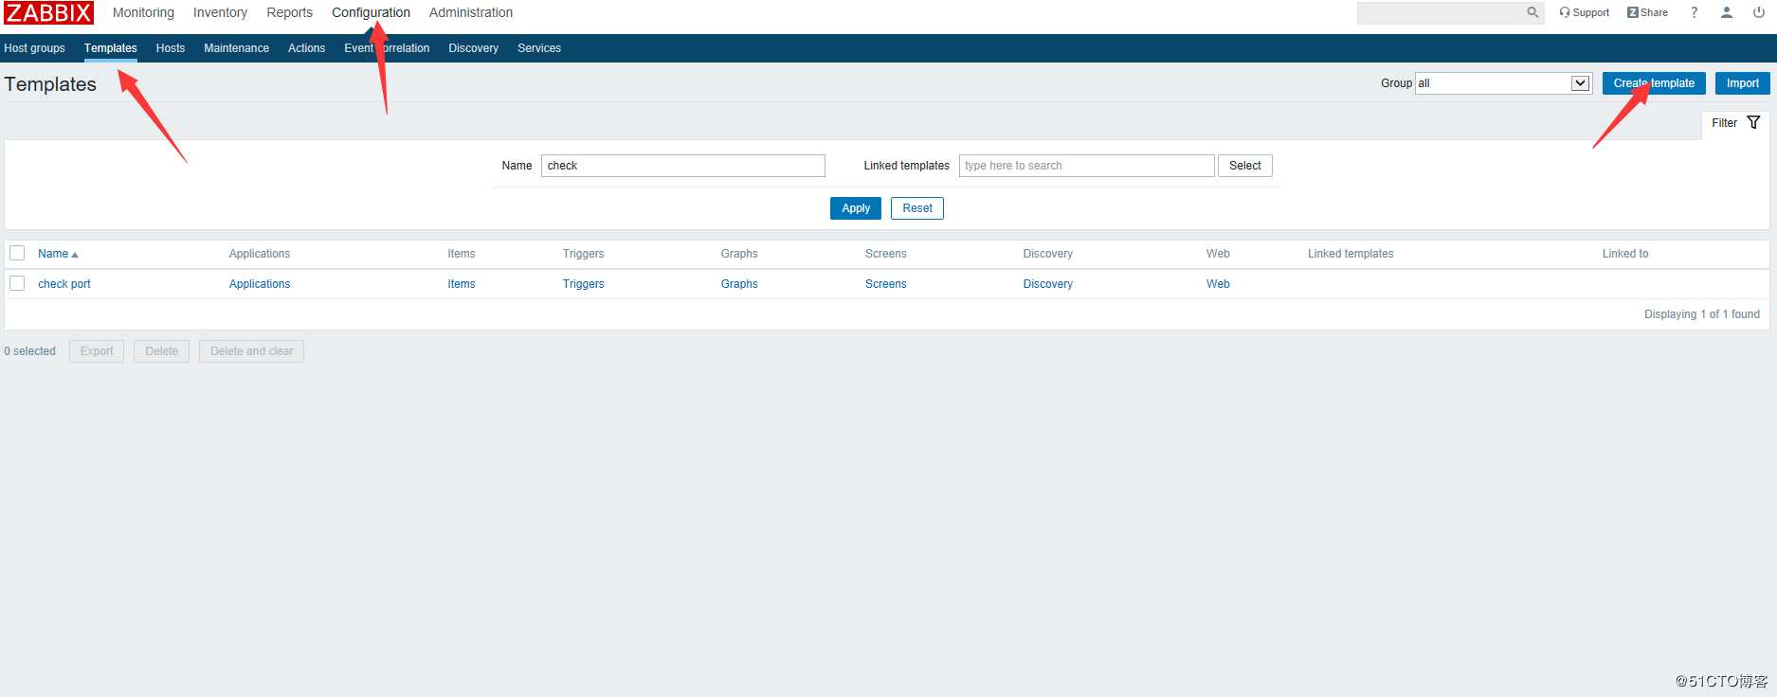Select the Templates submenu tab
This screenshot has width=1777, height=697.
[111, 48]
